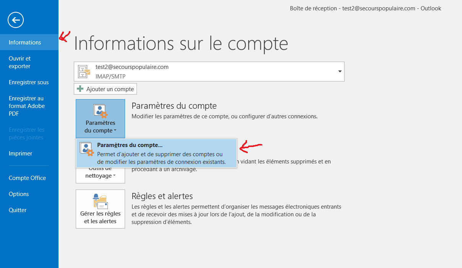Click the mailbox icon beside test2 account
The image size is (462, 268).
[84, 72]
